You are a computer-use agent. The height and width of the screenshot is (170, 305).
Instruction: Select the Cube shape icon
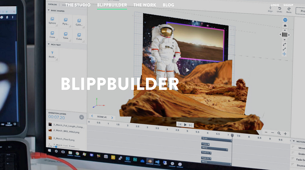tap(79, 35)
